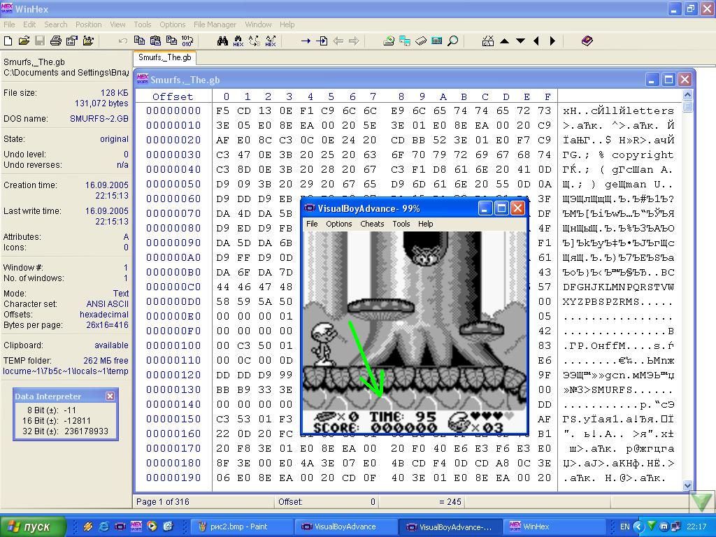This screenshot has width=716, height=537.
Task: Open the Options checkmark toolbar icon
Action: pyautogui.click(x=487, y=41)
